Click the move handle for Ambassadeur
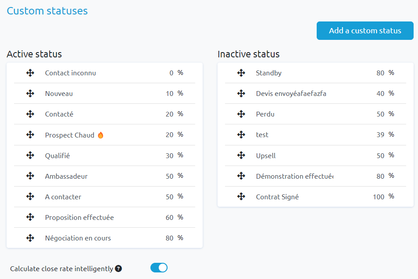The width and height of the screenshot is (418, 279). (x=30, y=176)
